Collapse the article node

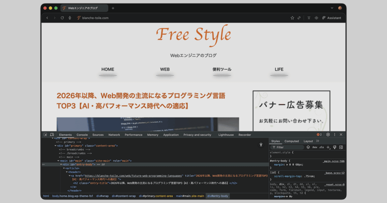64,168
